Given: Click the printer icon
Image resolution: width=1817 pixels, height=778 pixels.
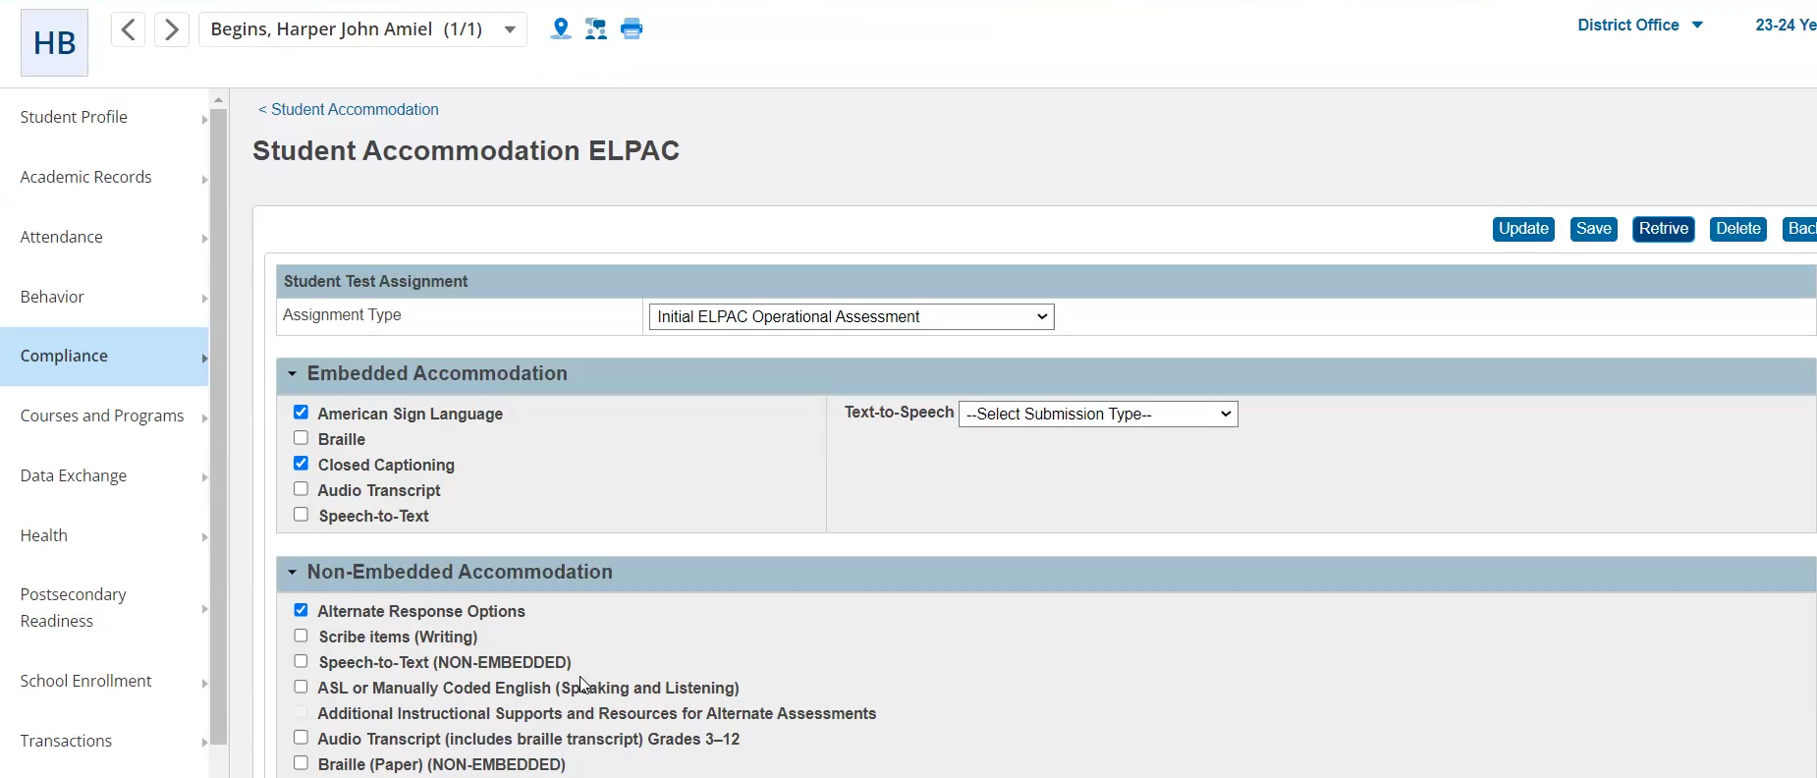Looking at the screenshot, I should click(633, 29).
